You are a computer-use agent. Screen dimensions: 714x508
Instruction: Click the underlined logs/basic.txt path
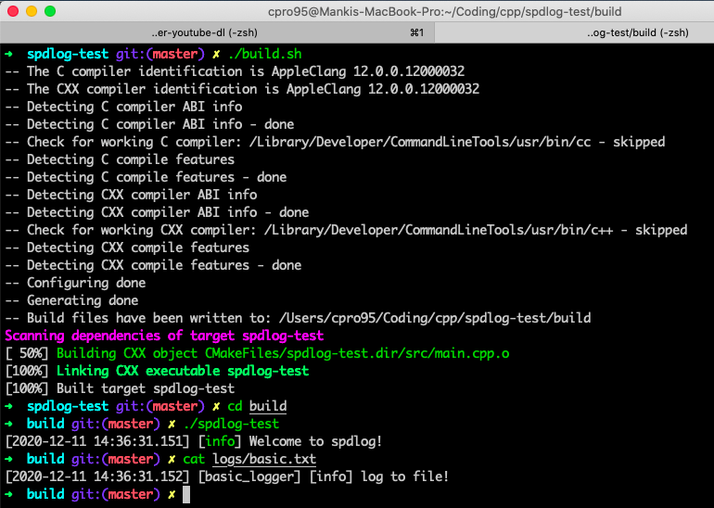[264, 459]
